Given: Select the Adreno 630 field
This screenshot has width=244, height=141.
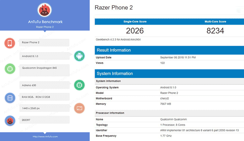Looking at the screenshot, I should pyautogui.click(x=45, y=85).
